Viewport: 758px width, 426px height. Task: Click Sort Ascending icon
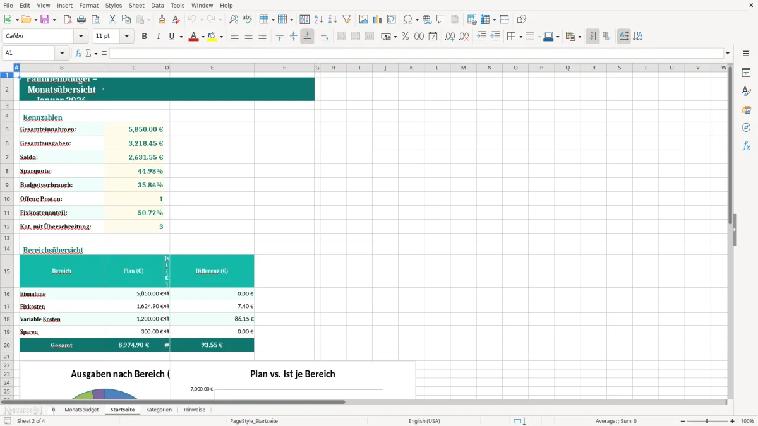[319, 20]
